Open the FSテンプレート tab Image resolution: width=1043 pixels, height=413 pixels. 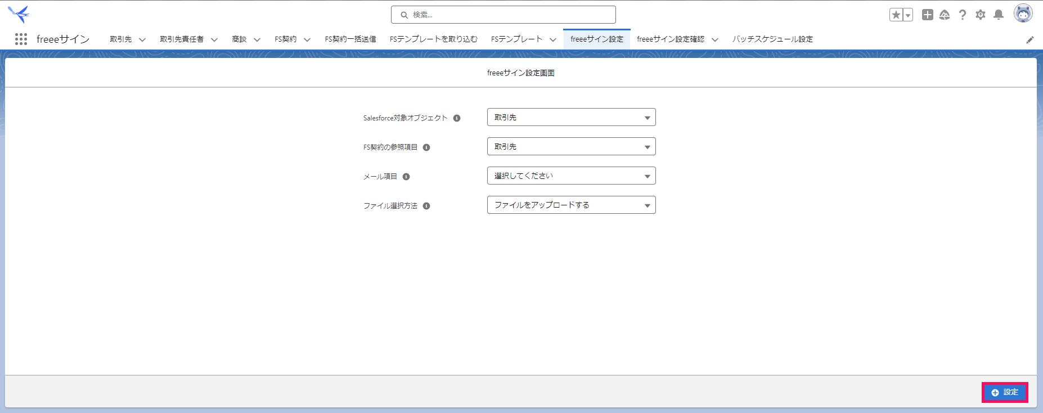click(516, 39)
